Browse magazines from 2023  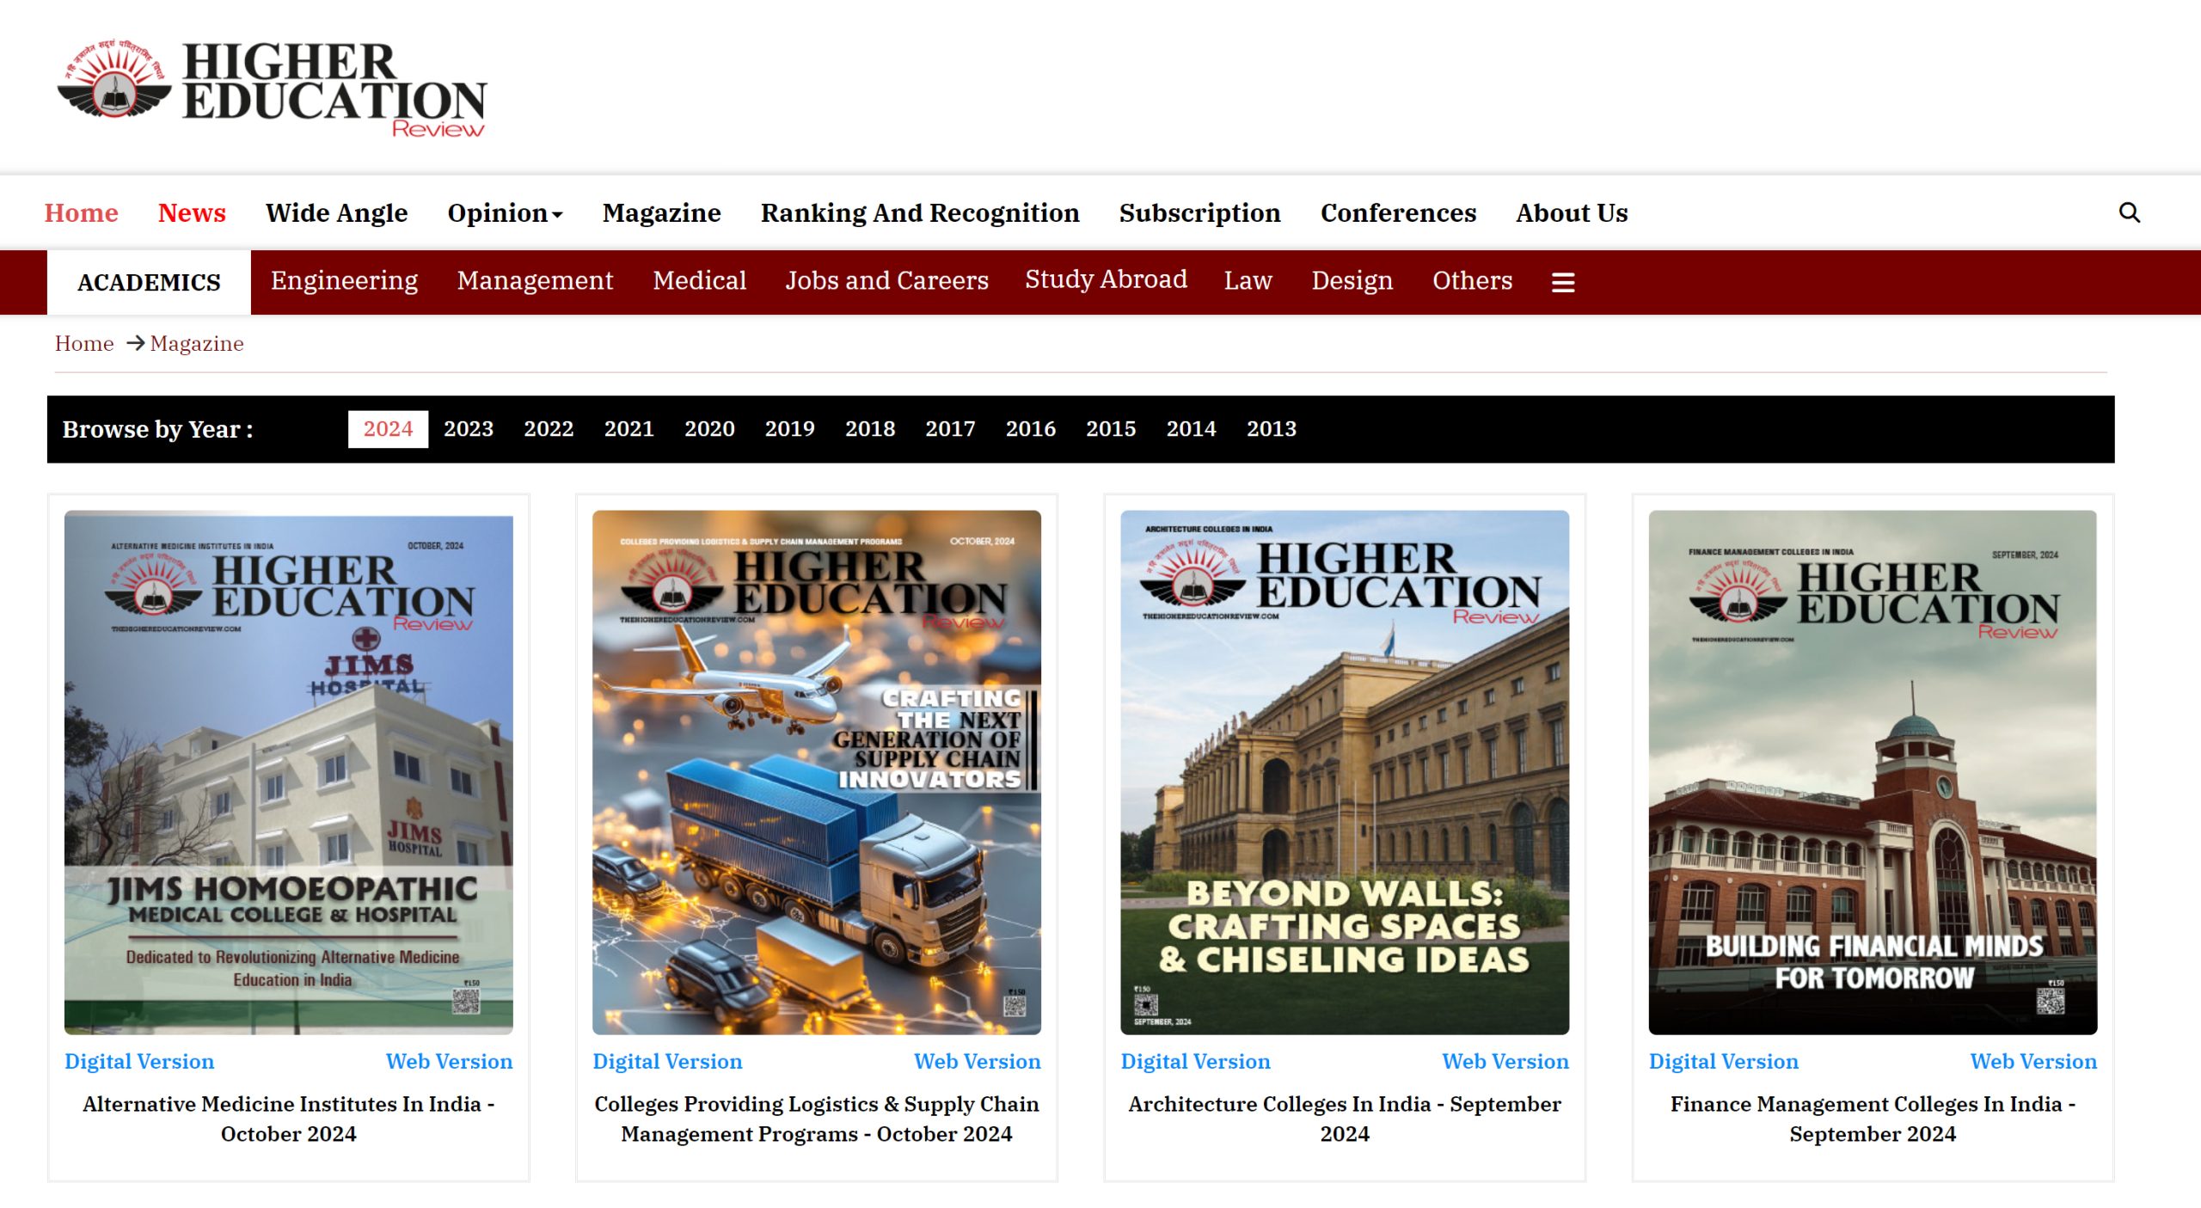pyautogui.click(x=469, y=429)
